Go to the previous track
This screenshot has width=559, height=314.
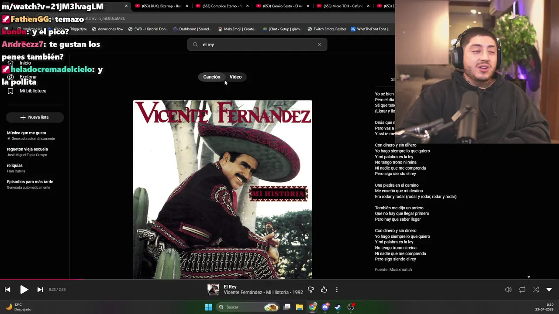[x=7, y=290]
